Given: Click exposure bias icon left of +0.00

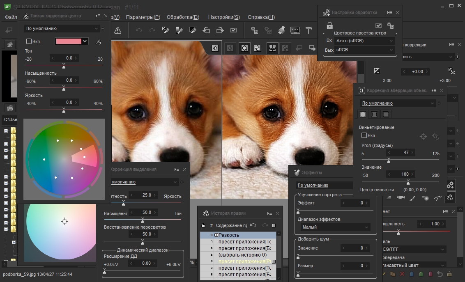Looking at the screenshot, I should [x=377, y=71].
